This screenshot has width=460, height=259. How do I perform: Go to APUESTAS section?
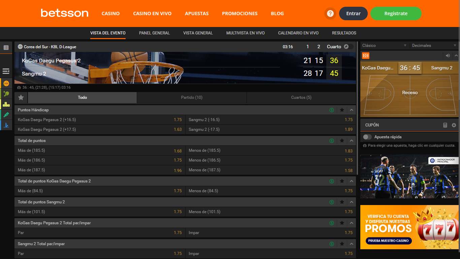[197, 13]
